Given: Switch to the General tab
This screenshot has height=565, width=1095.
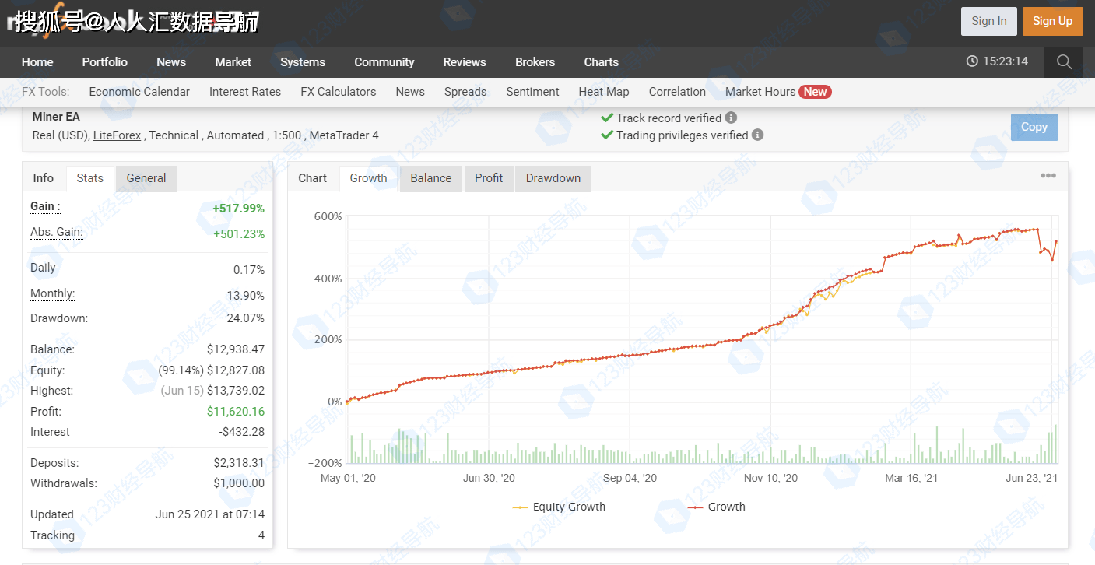Looking at the screenshot, I should pyautogui.click(x=146, y=178).
